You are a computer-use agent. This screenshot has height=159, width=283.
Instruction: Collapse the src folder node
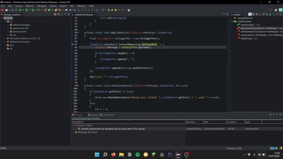click(5, 22)
